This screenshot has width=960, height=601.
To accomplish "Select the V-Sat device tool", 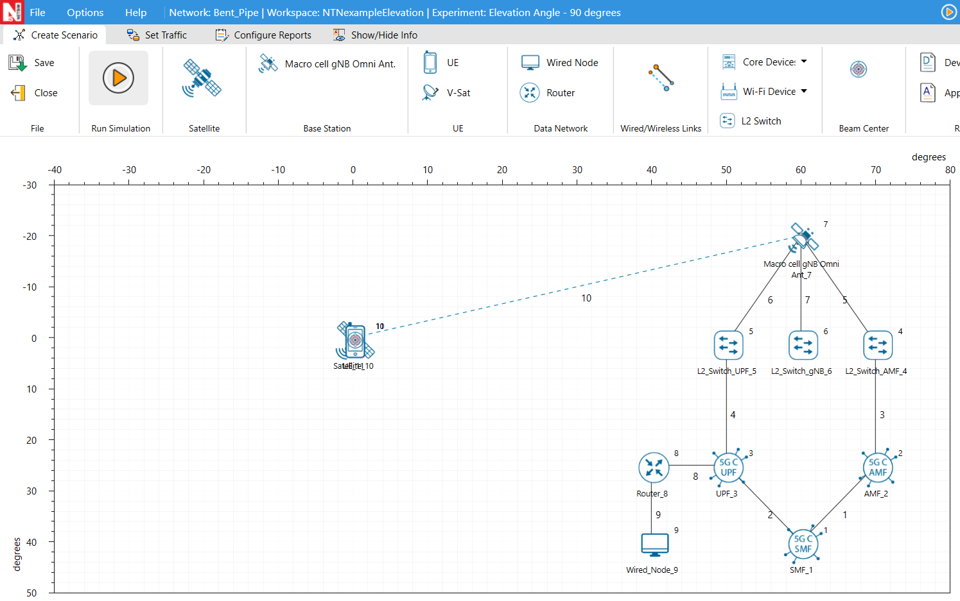I will pyautogui.click(x=446, y=92).
